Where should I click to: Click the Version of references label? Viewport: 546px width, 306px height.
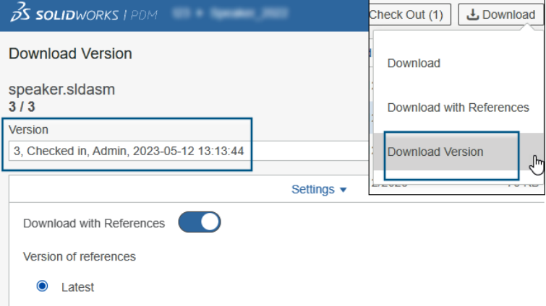[x=80, y=256]
